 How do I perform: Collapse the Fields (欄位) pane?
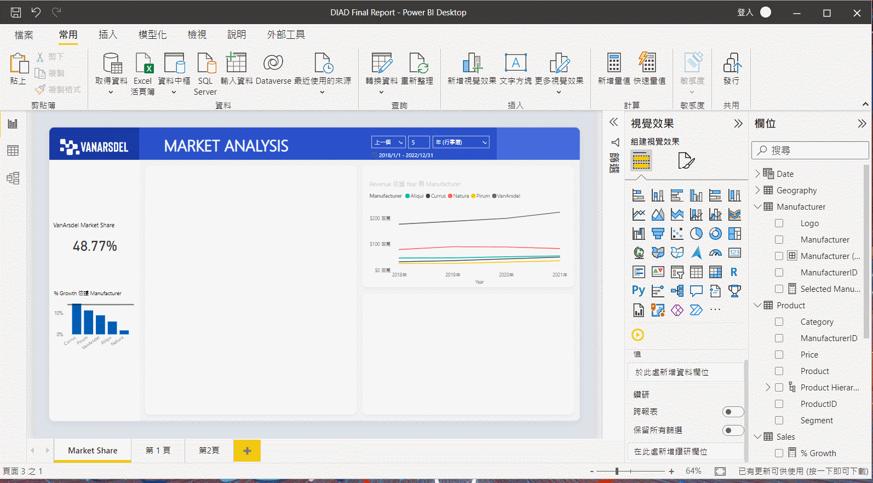coord(862,124)
